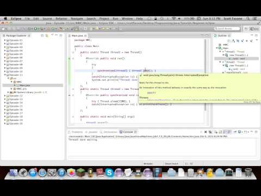Fold the main method using the margin toggle
Viewport: 261px width, 196px height.
pyautogui.click(x=73, y=117)
